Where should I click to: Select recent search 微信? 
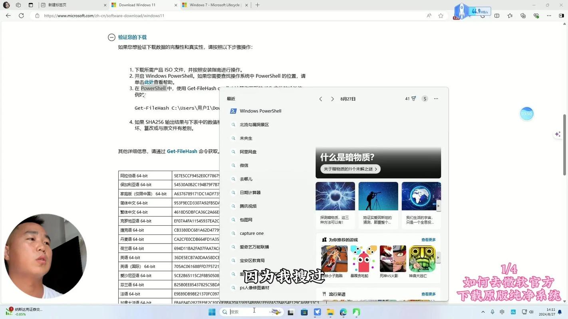265,165
